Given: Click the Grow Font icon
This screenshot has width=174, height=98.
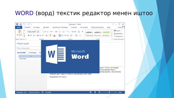Looking at the screenshot, I should (x=45, y=32).
